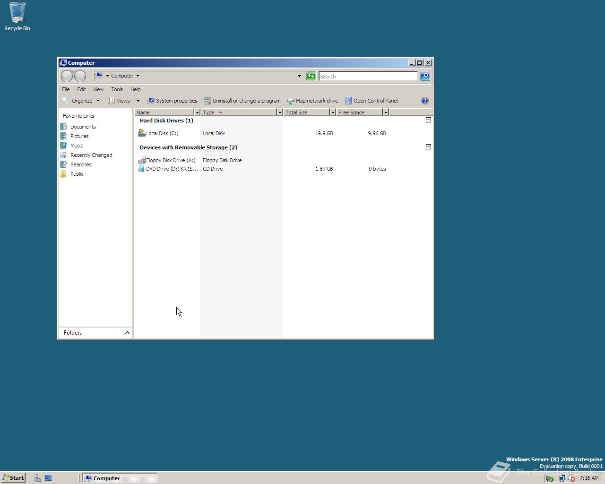Go back with the Back arrow button

67,76
